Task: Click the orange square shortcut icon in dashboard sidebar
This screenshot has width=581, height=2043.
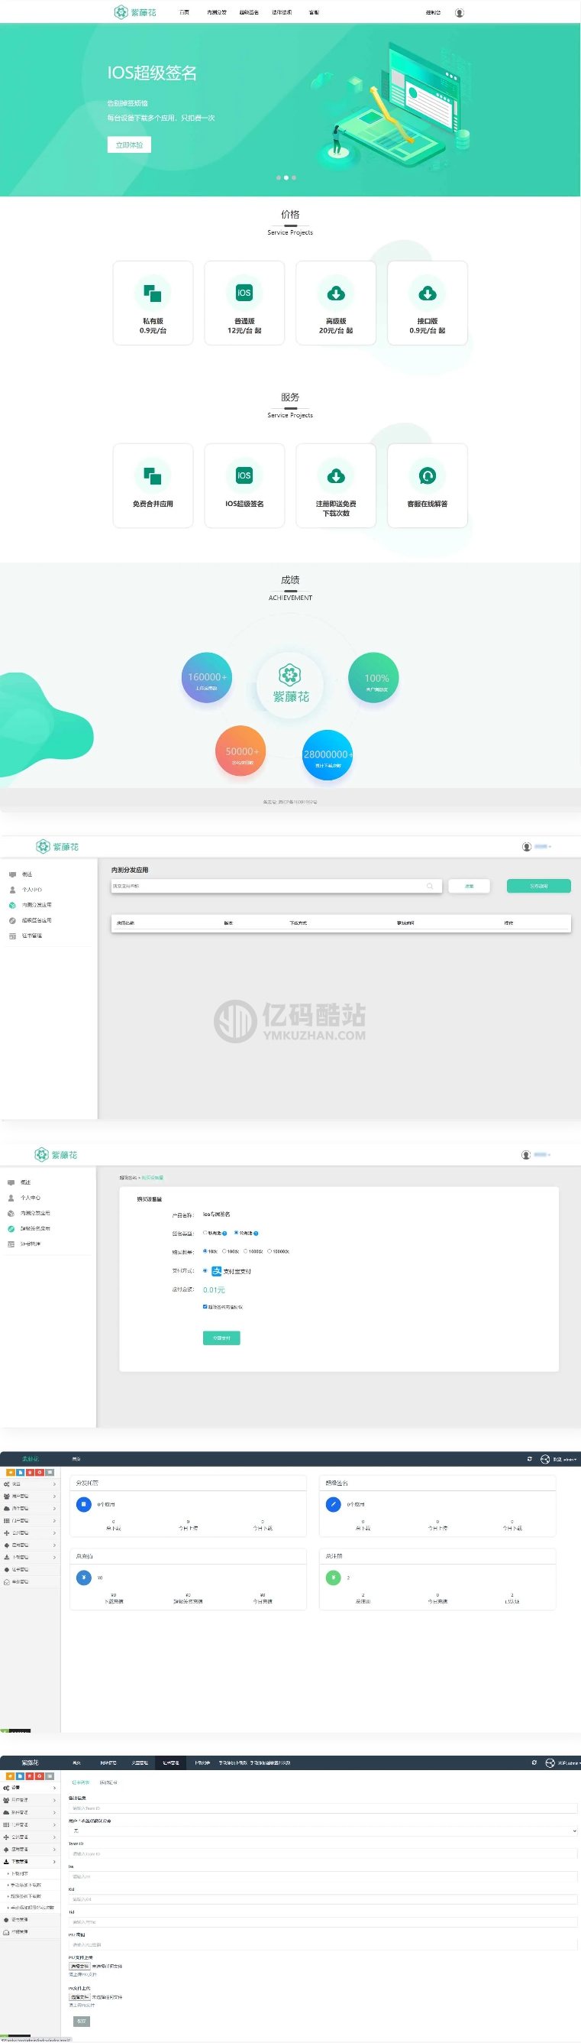Action: point(10,1472)
